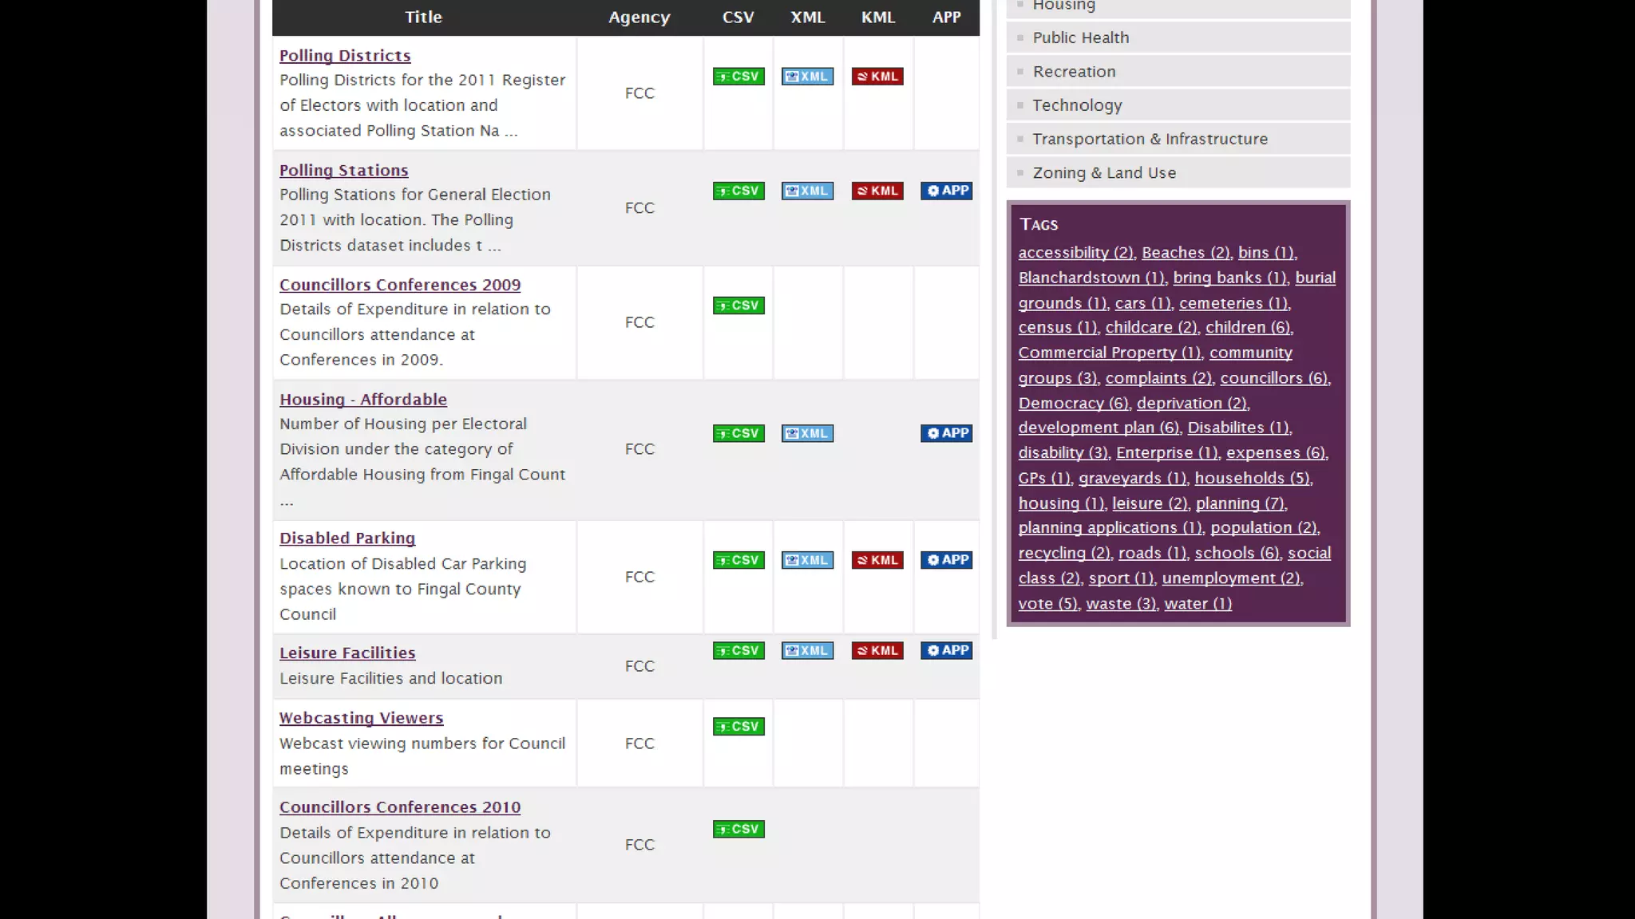Filter by the 'planning (7)' tag
The image size is (1635, 919).
coord(1240,503)
